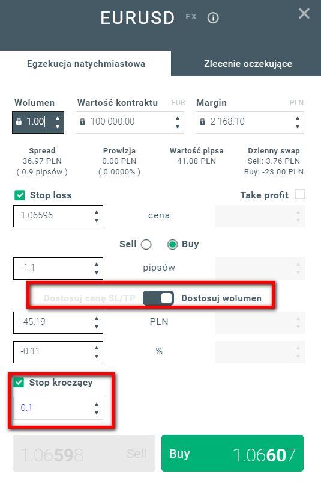321x486 pixels.
Task: Decrease Stop kroczący value with the down arrow
Action: click(97, 413)
